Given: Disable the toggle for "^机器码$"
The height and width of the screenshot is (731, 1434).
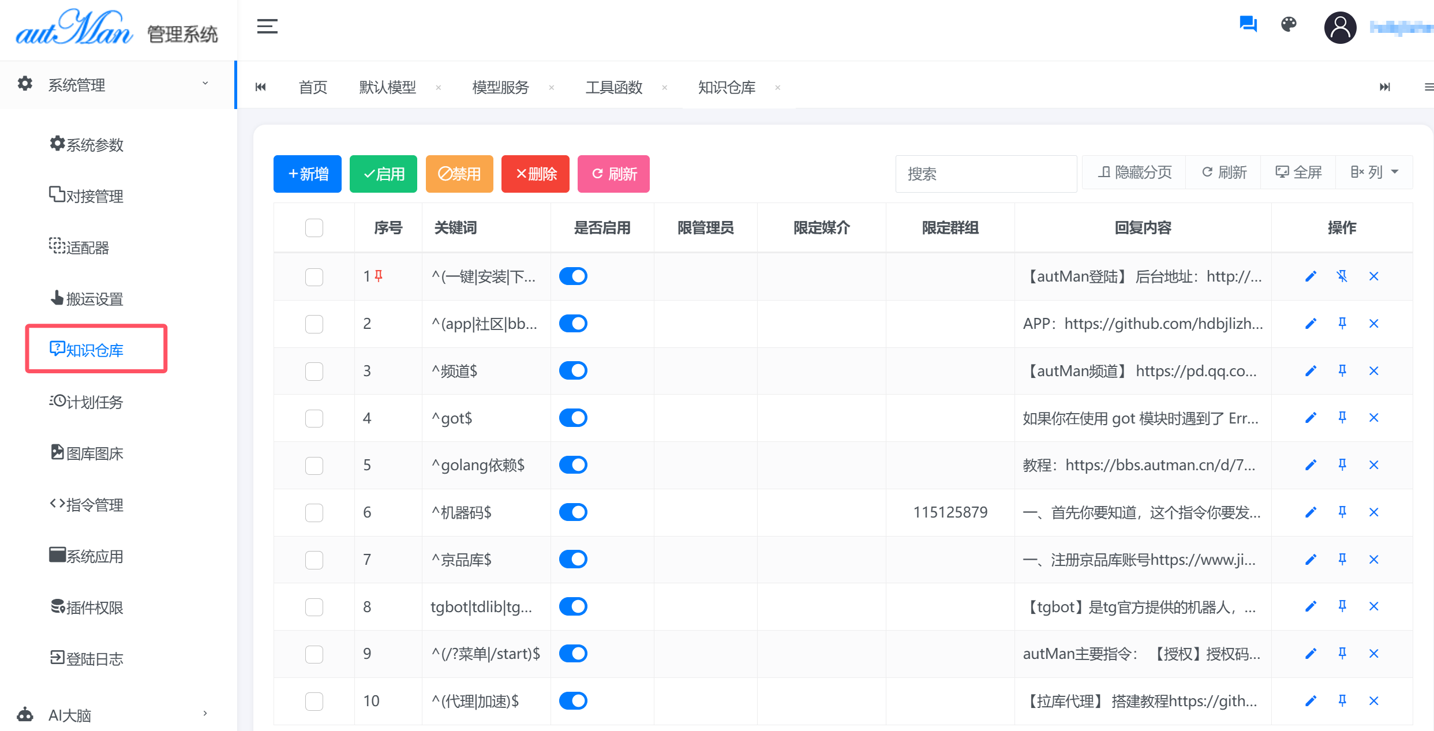Looking at the screenshot, I should [573, 512].
